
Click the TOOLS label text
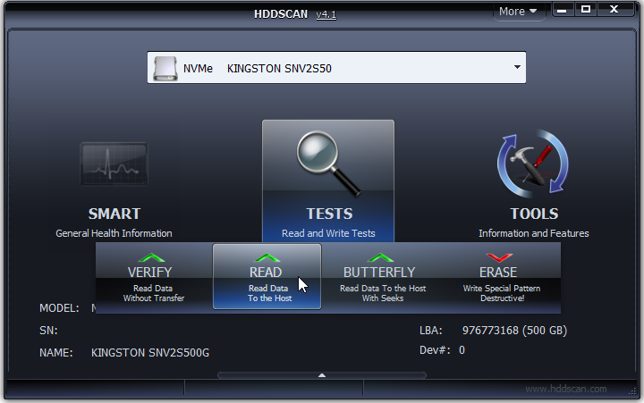tap(534, 214)
